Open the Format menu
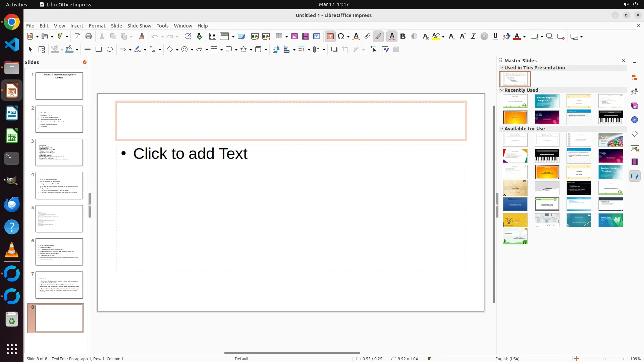The width and height of the screenshot is (644, 362). point(97,26)
